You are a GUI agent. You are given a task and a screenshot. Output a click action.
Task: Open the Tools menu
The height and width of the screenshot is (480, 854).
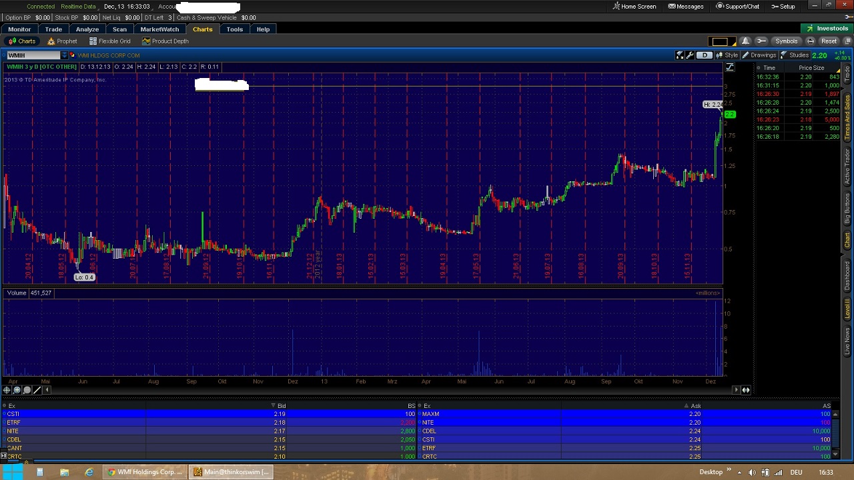coord(234,29)
